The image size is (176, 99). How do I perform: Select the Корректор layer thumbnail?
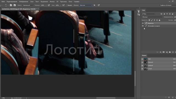(146, 23)
